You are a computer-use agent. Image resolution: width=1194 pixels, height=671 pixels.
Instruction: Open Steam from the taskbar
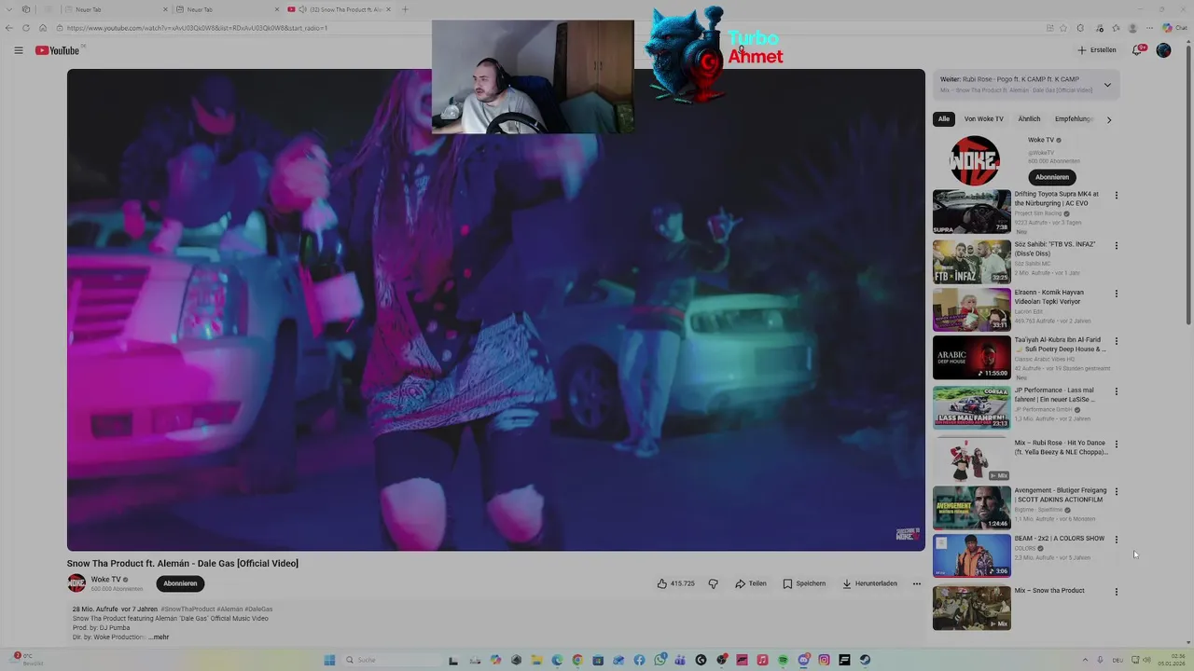pos(865,660)
